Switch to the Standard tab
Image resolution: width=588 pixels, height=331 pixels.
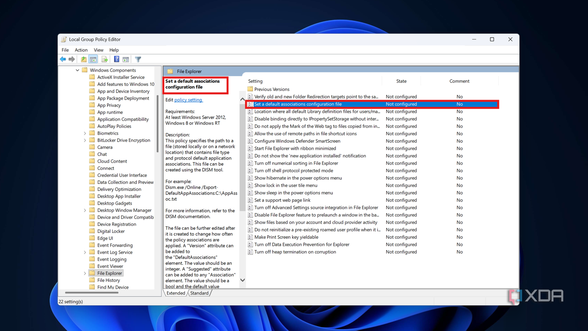pyautogui.click(x=200, y=293)
